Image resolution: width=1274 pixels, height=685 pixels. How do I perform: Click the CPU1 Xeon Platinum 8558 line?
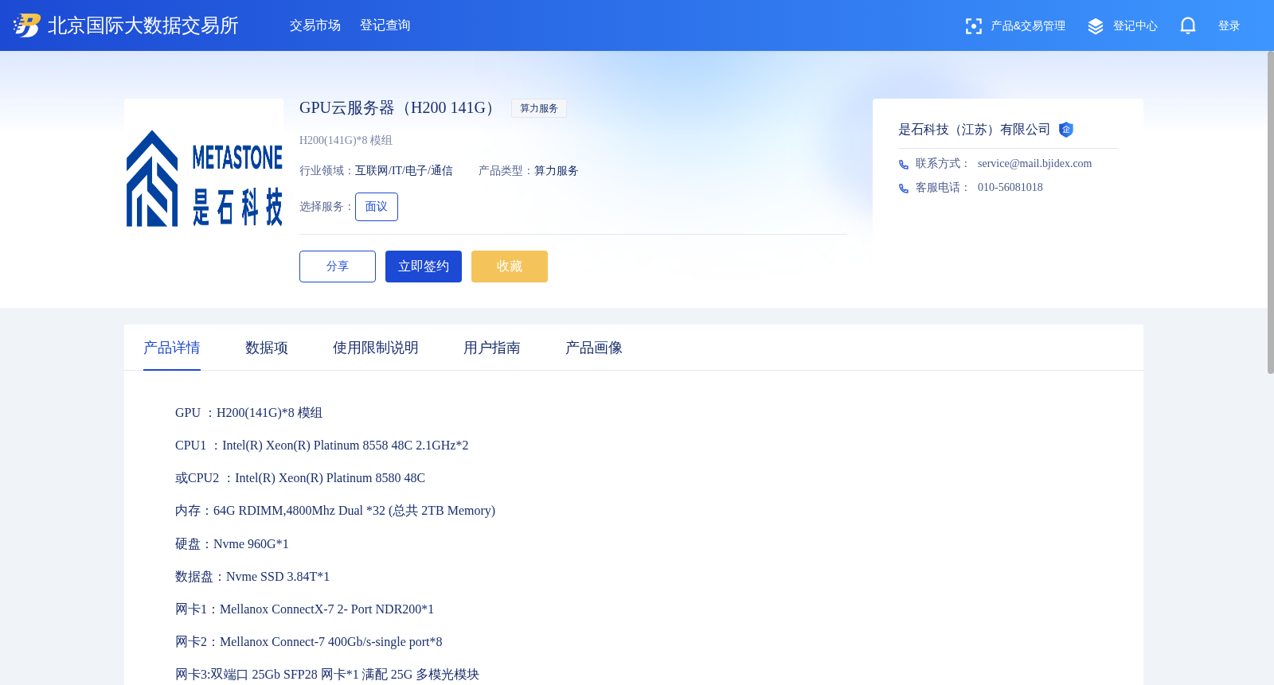322,446
